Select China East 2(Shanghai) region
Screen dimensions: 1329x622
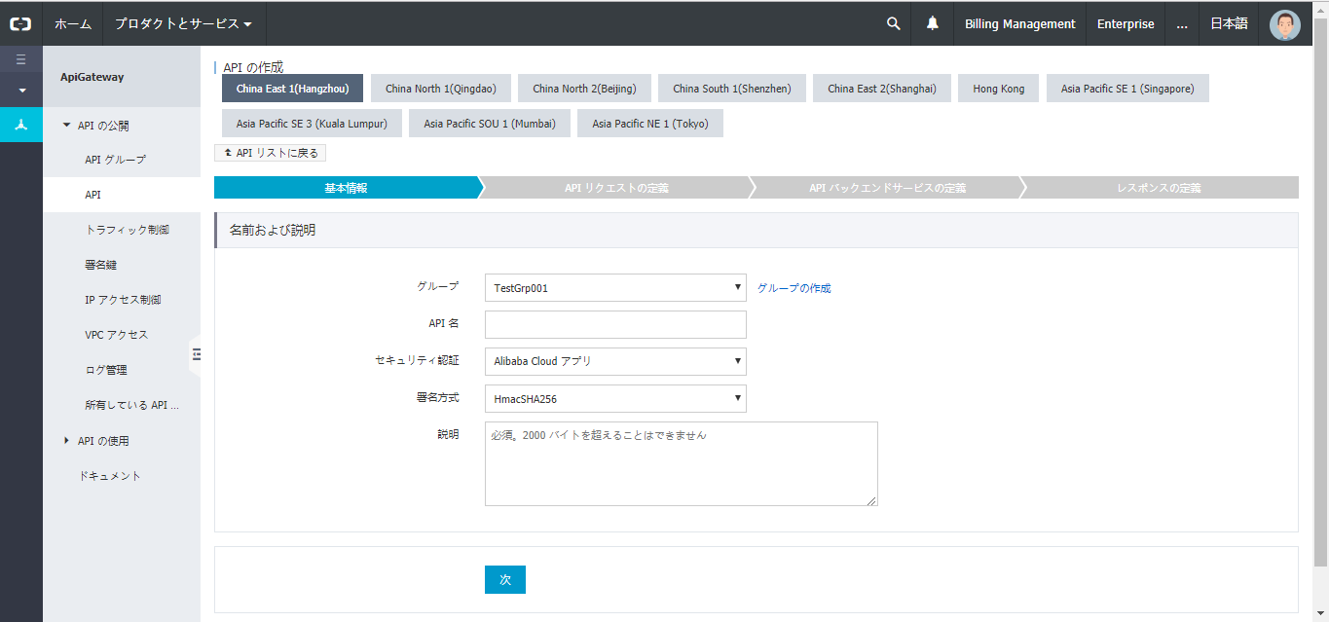click(882, 89)
